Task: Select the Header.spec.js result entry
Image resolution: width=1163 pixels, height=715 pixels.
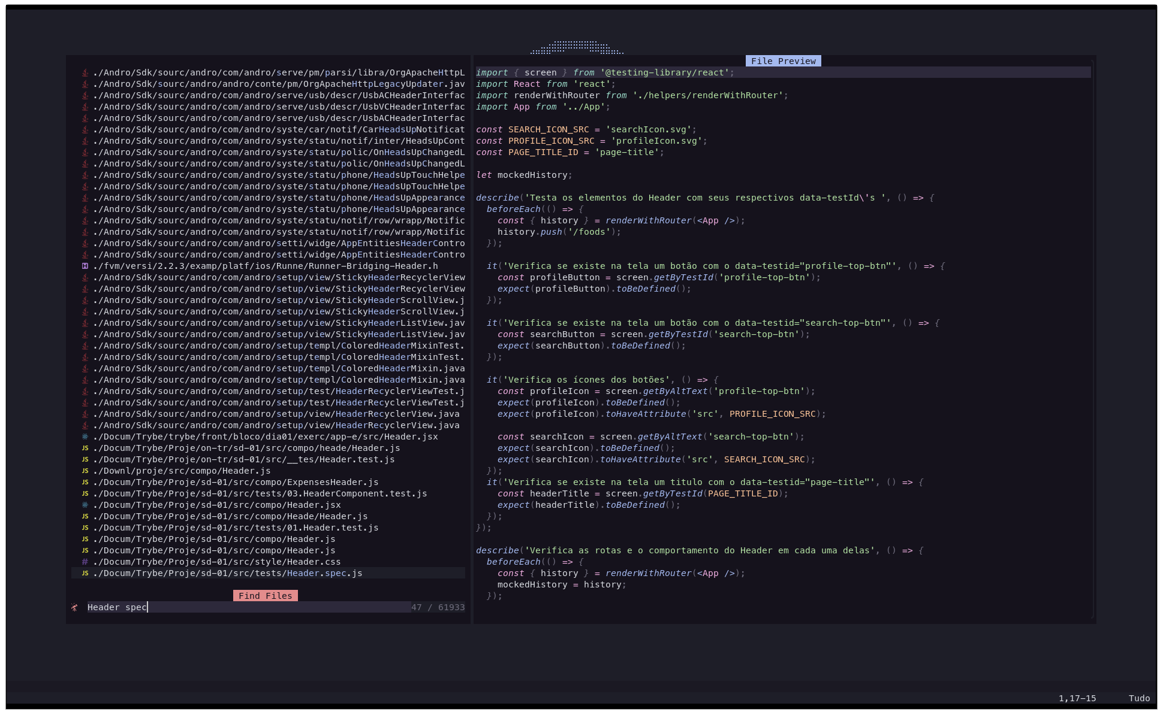Action: [228, 573]
